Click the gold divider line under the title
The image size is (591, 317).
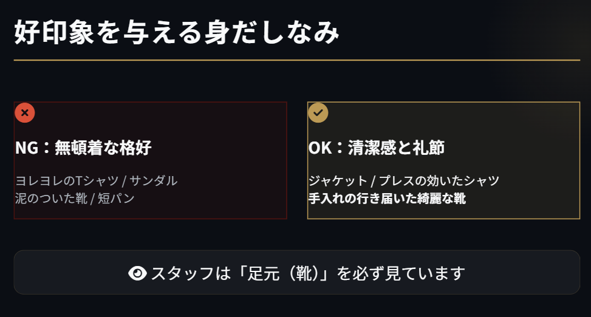[x=296, y=60]
